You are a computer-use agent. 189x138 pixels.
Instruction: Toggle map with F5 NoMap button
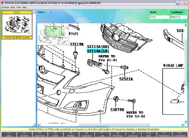coord(71,134)
